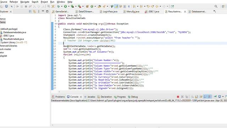
Task: Toggle Show Console on Standard Out change
Action: (205, 97)
